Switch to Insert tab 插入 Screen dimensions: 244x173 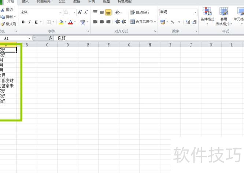25,1
